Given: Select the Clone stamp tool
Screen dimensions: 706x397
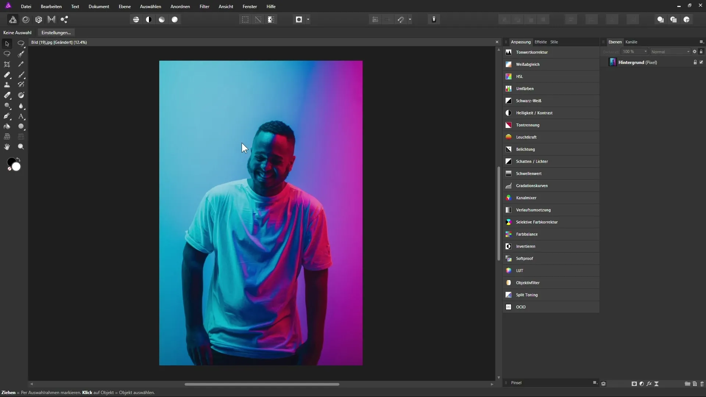Looking at the screenshot, I should pos(7,85).
